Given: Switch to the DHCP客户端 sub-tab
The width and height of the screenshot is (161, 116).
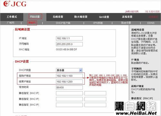Looking at the screenshot, I should coord(63,23).
